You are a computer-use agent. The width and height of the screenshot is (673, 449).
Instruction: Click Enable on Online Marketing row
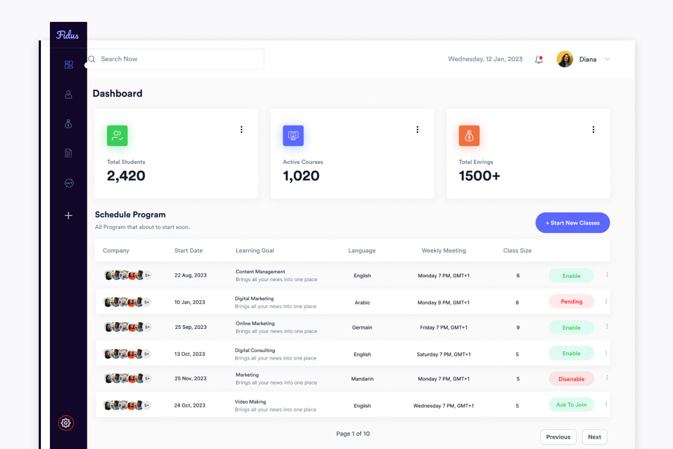point(571,327)
